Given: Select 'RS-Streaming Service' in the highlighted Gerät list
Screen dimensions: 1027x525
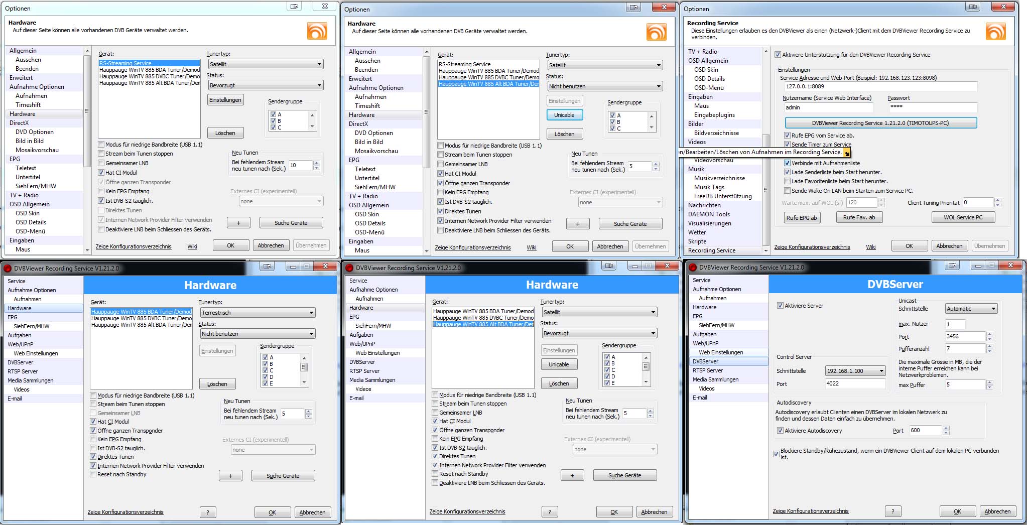Looking at the screenshot, I should (149, 63).
